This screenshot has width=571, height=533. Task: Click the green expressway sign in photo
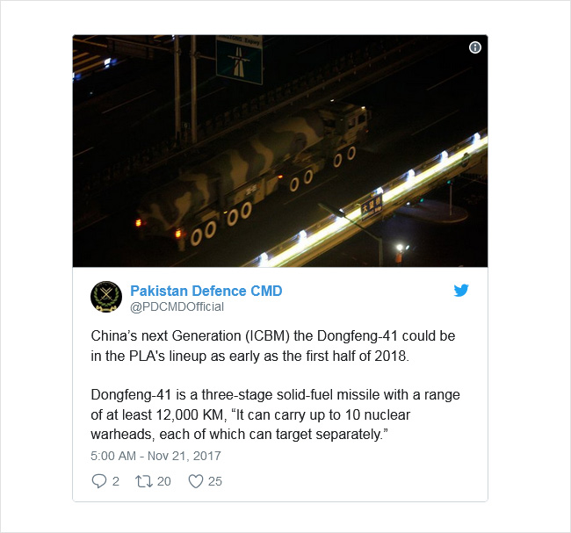(239, 60)
